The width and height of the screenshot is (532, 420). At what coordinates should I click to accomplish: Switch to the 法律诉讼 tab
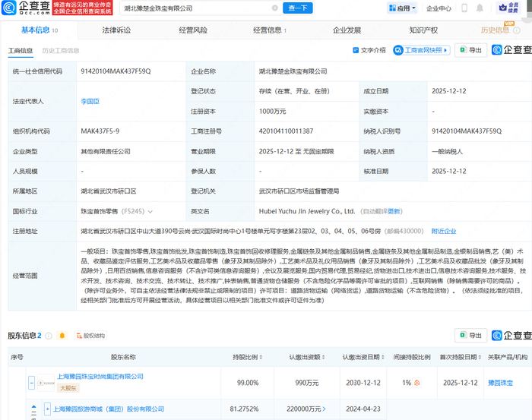pyautogui.click(x=116, y=30)
